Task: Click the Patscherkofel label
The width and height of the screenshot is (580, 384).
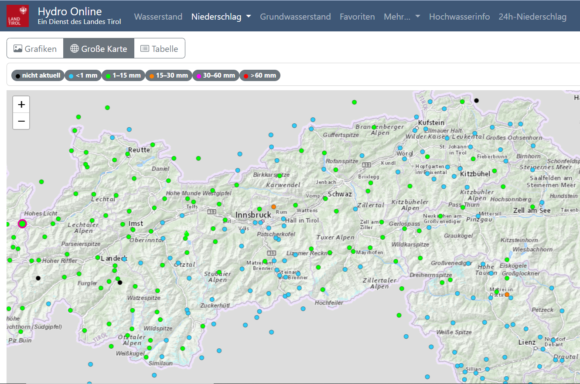Action: pyautogui.click(x=276, y=234)
